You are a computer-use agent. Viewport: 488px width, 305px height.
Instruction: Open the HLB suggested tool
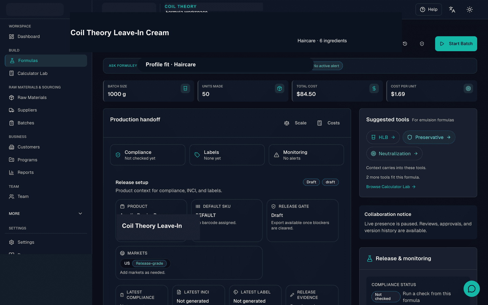(x=383, y=137)
